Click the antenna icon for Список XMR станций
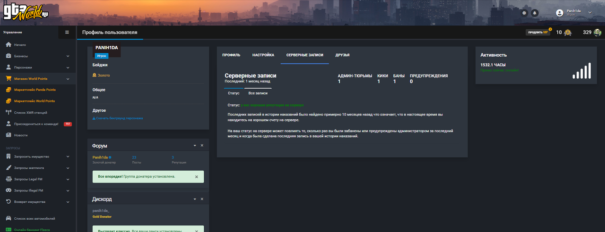The height and width of the screenshot is (232, 605). (x=9, y=112)
